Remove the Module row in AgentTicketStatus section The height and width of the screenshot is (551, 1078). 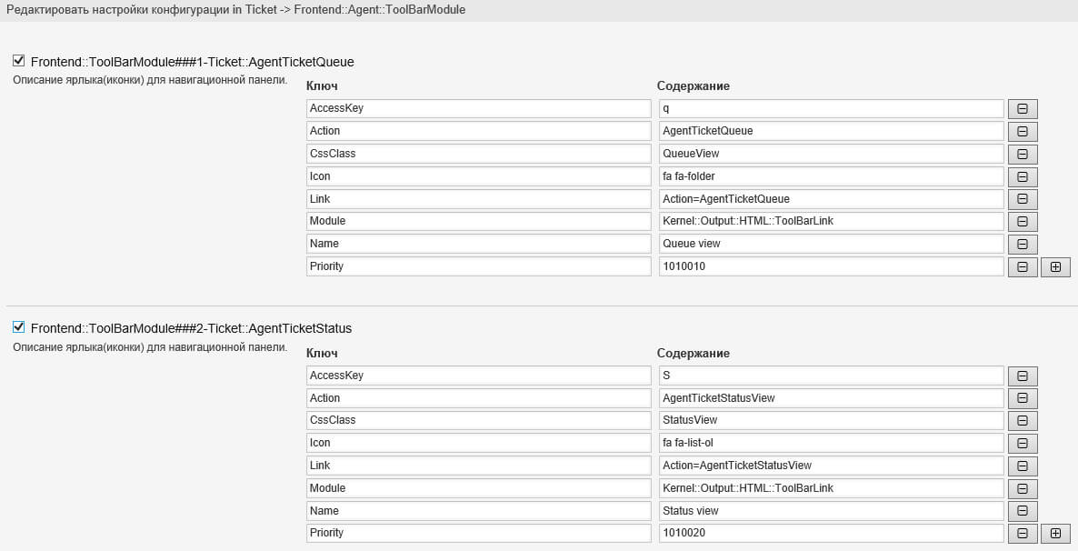pyautogui.click(x=1023, y=489)
